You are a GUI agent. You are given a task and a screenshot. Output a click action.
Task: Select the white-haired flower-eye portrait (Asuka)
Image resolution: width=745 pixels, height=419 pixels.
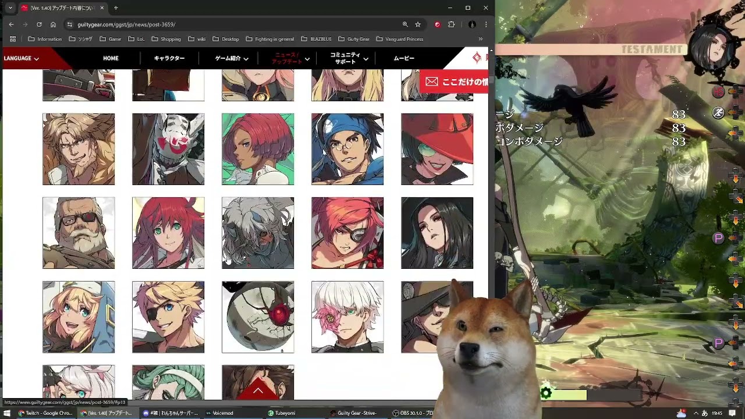click(x=347, y=317)
